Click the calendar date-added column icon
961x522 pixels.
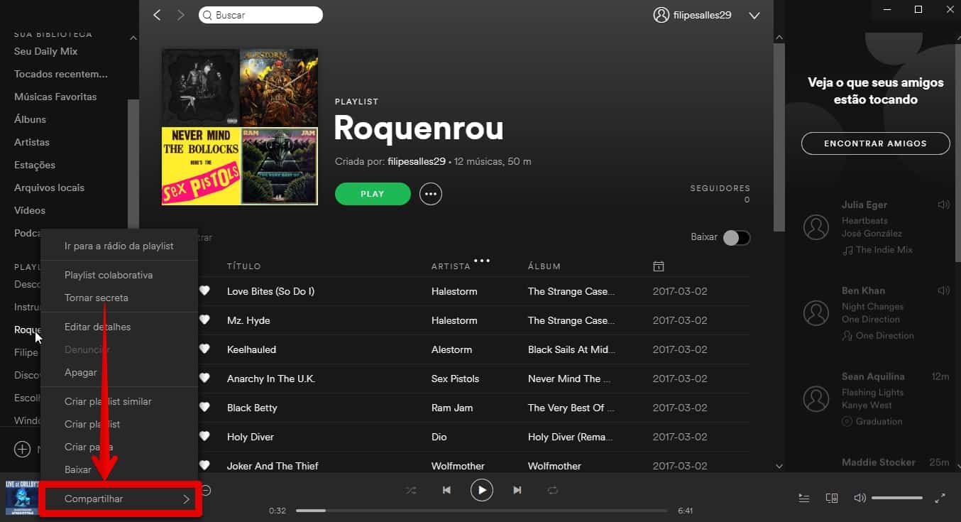pyautogui.click(x=658, y=266)
